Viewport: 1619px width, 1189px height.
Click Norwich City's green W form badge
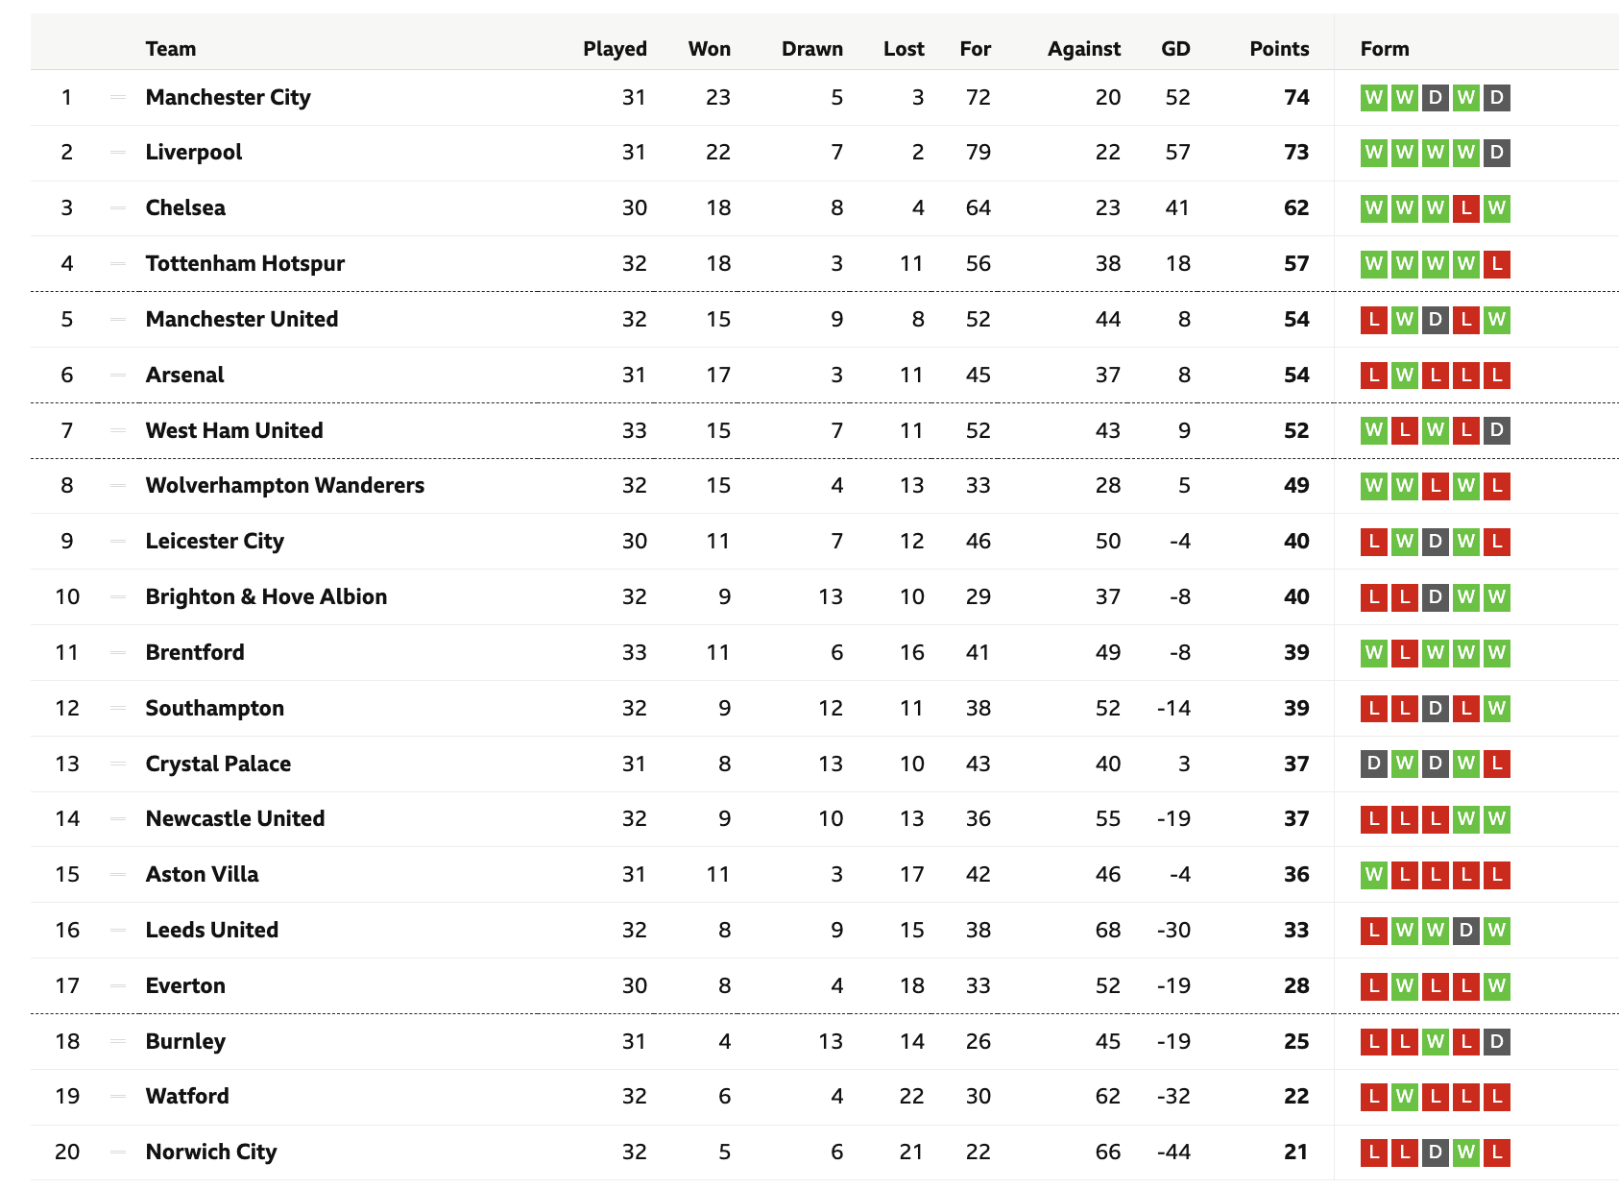1465,1153
